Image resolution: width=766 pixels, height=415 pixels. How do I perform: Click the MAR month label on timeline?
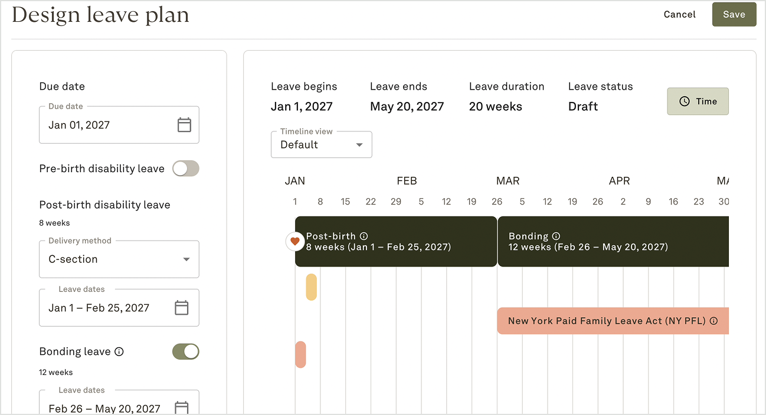(508, 181)
